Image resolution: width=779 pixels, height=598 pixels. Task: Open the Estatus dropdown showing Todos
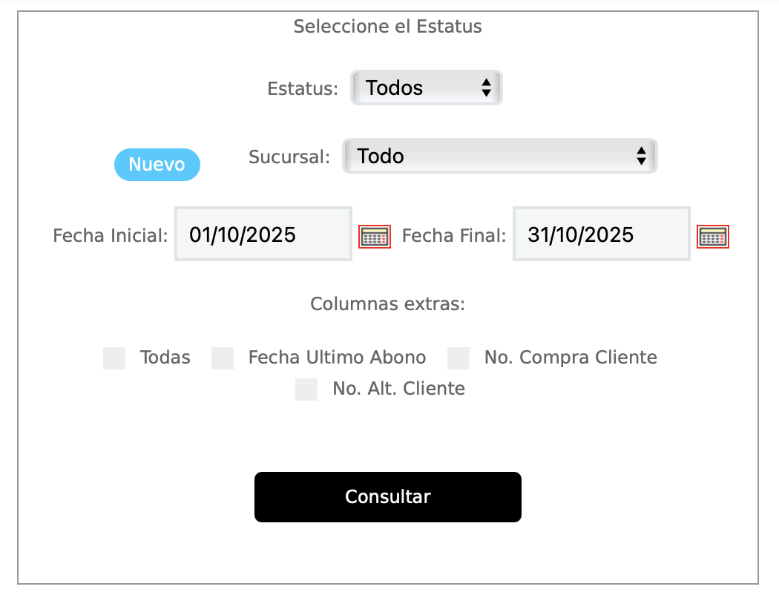pyautogui.click(x=427, y=88)
